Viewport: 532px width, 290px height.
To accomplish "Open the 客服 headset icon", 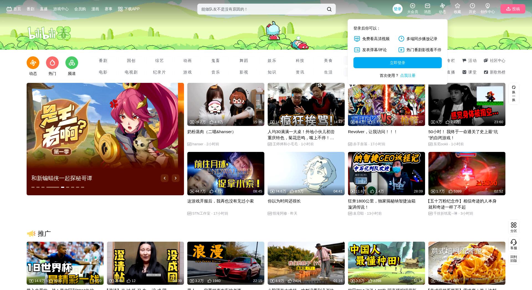I will click(x=513, y=242).
